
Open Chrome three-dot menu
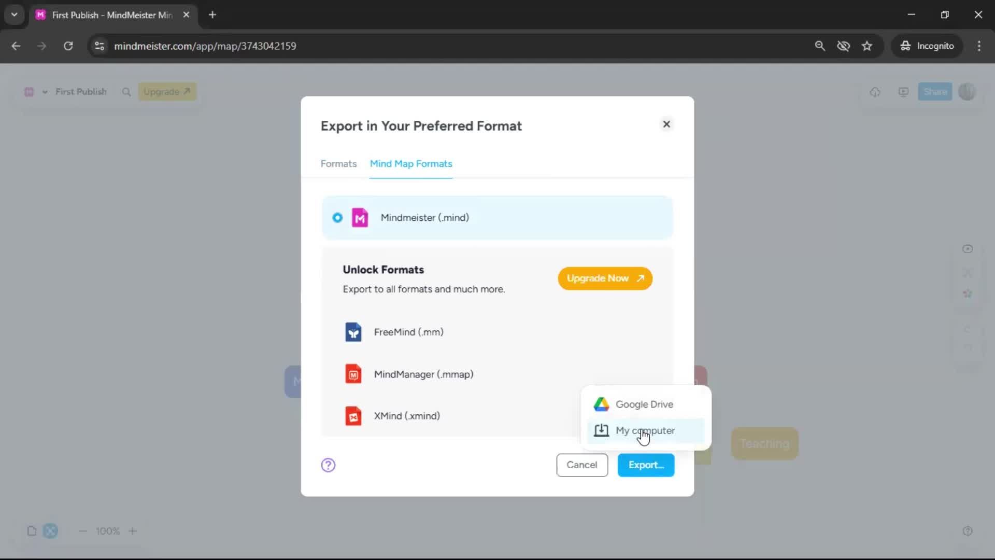(979, 46)
